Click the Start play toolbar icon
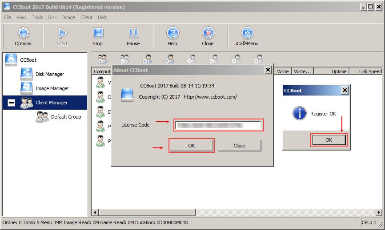This screenshot has width=385, height=230. click(62, 36)
